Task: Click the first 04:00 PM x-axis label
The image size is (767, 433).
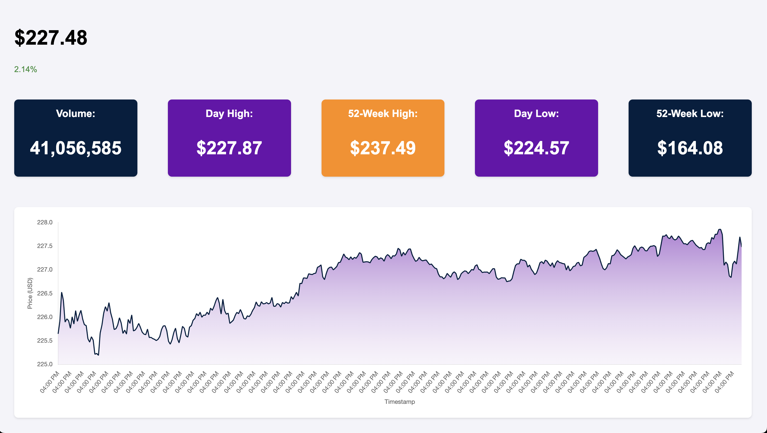Action: (x=50, y=382)
